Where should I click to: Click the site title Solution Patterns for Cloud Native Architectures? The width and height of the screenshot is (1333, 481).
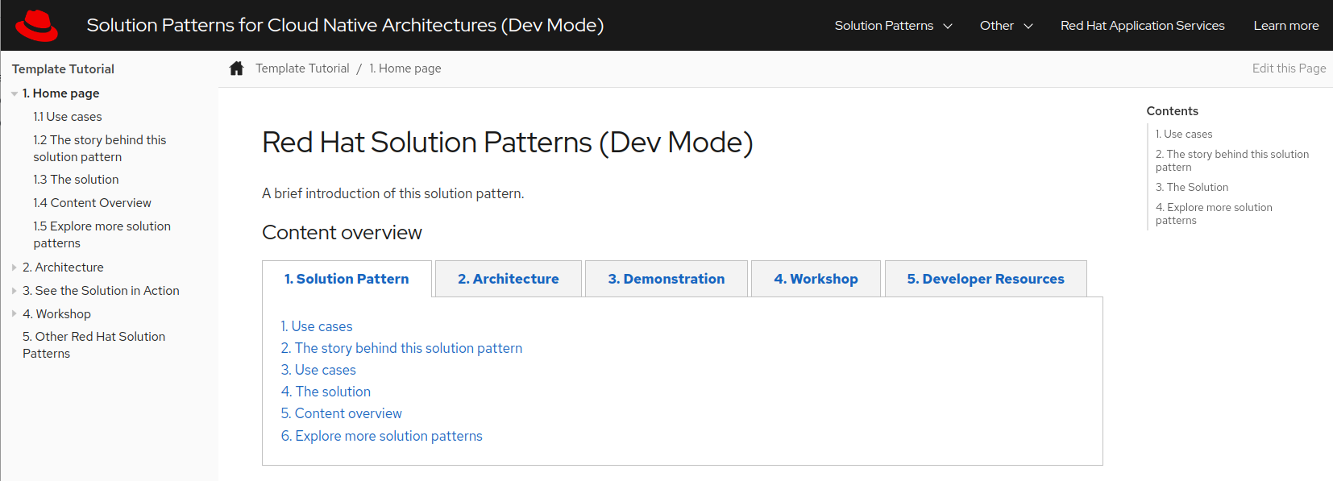pos(345,25)
